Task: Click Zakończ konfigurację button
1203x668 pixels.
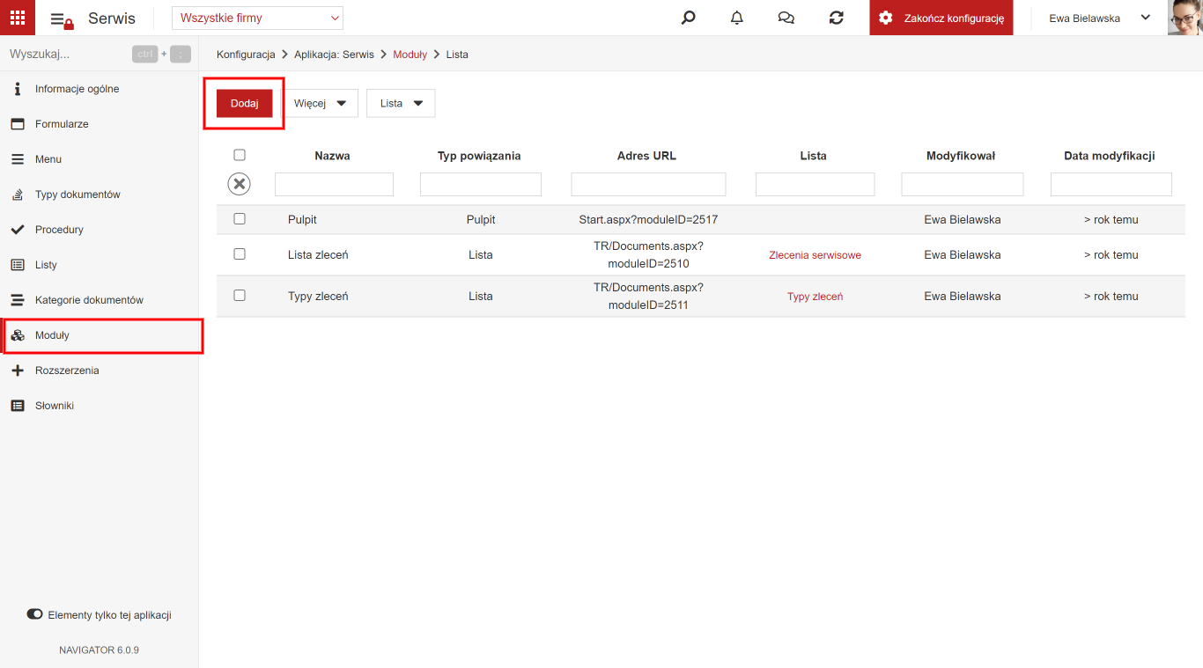Action: coord(941,18)
